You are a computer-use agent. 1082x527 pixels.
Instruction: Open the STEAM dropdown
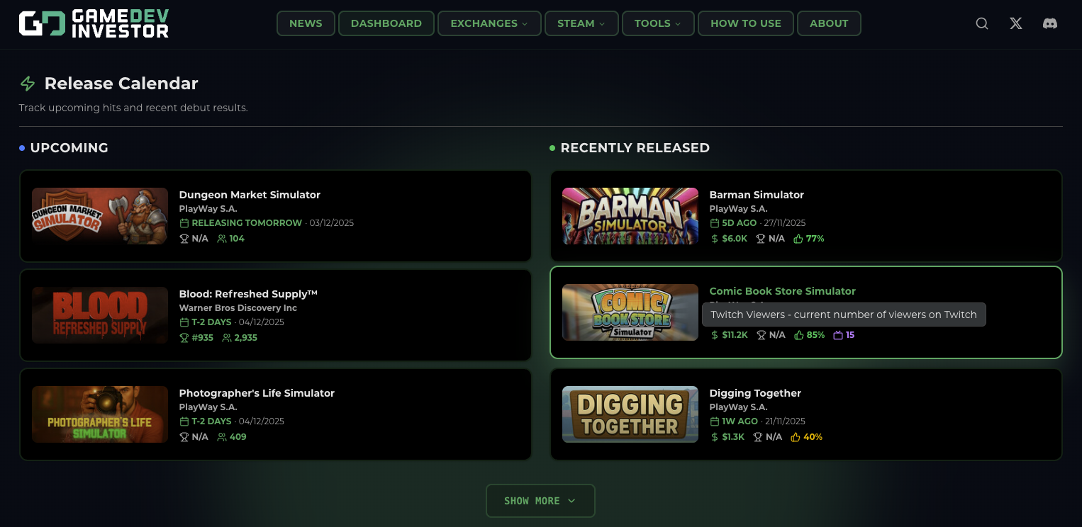pyautogui.click(x=581, y=23)
